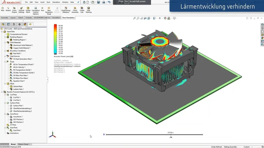The width and height of the screenshot is (264, 148).
Task: Switch to the Motion Study 1 tab
Action: 24,144
